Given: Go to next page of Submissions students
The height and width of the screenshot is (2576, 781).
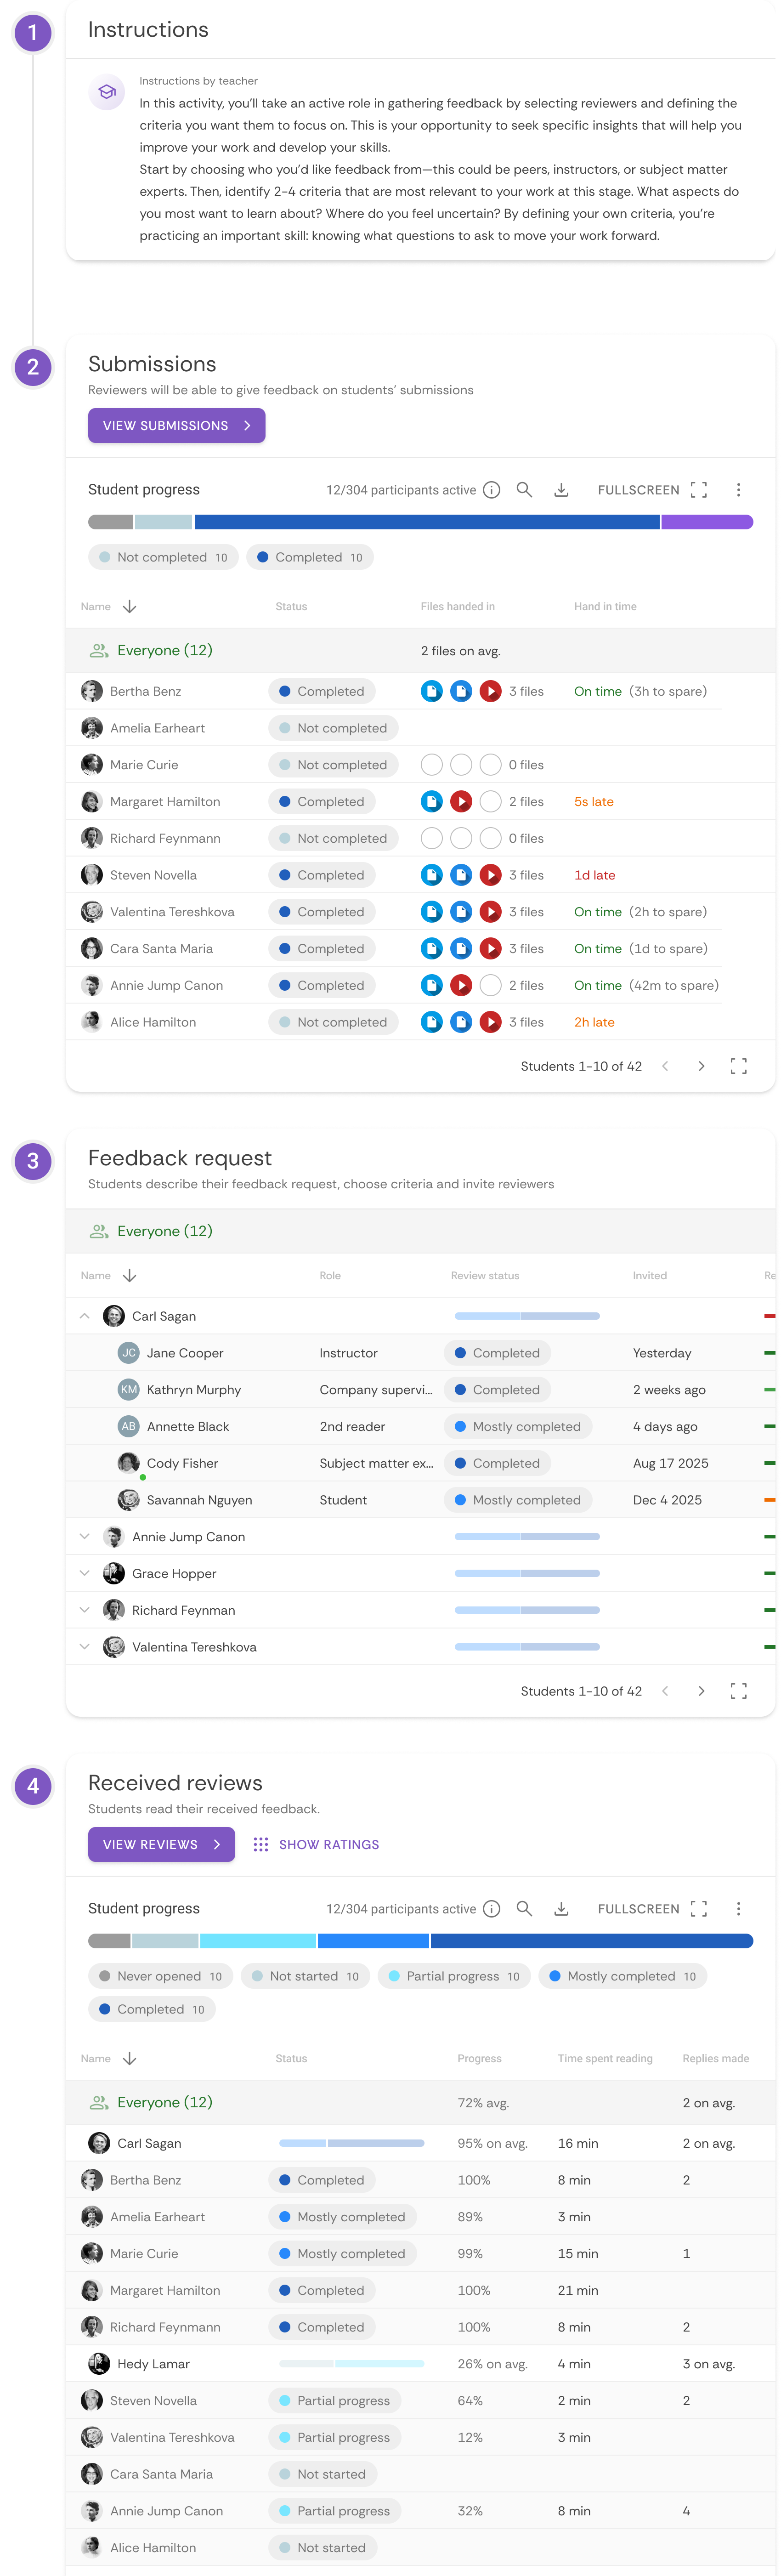Looking at the screenshot, I should [701, 1066].
